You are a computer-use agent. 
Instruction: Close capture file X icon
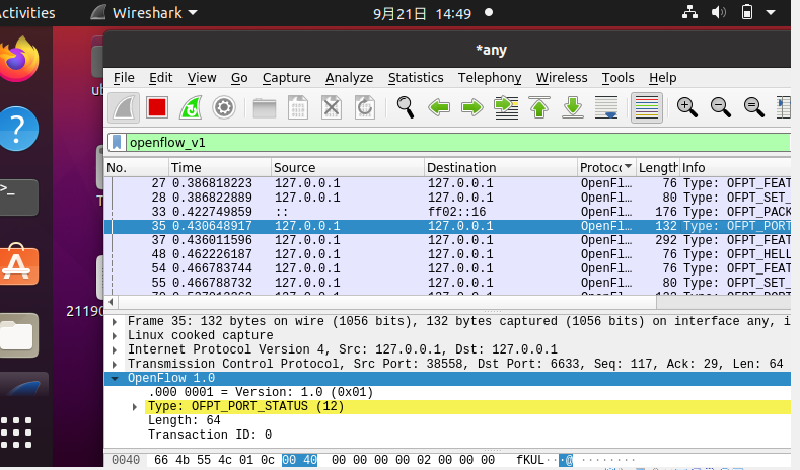click(332, 107)
